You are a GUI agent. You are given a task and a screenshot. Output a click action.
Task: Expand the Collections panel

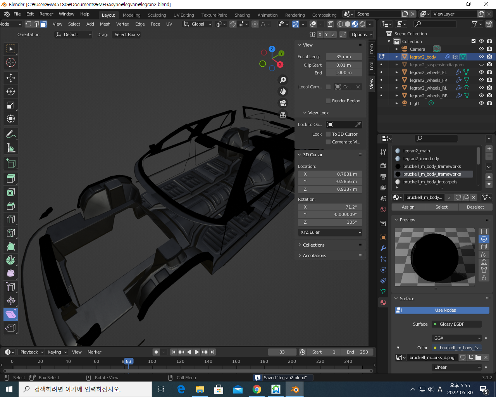313,245
